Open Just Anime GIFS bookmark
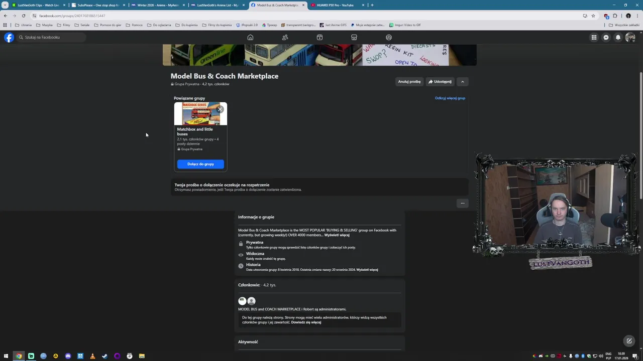The image size is (643, 361). click(x=333, y=25)
